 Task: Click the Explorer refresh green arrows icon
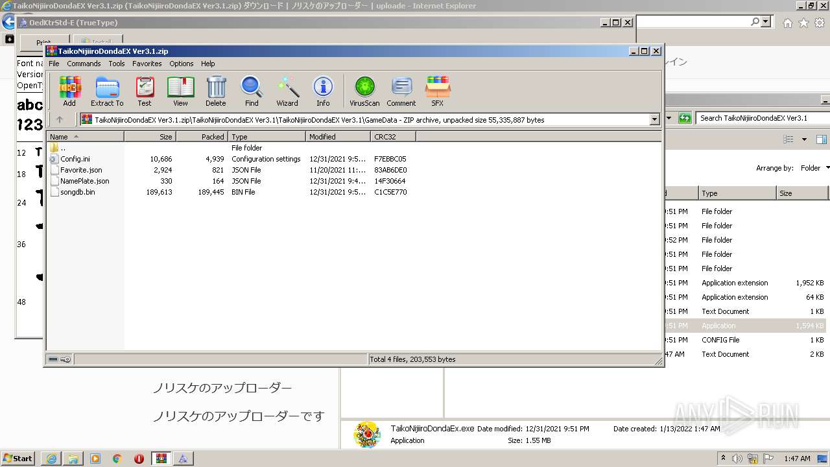point(685,118)
